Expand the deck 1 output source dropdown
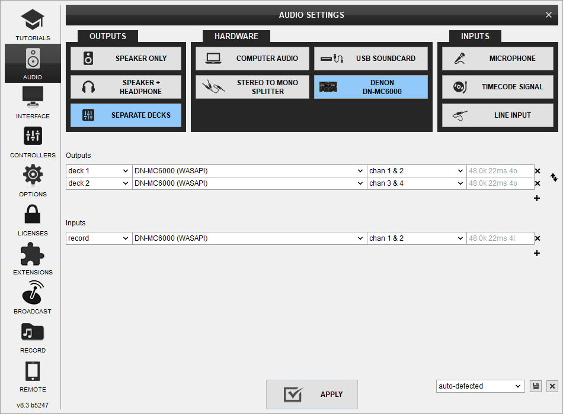Viewport: 563px width, 414px height. point(98,171)
